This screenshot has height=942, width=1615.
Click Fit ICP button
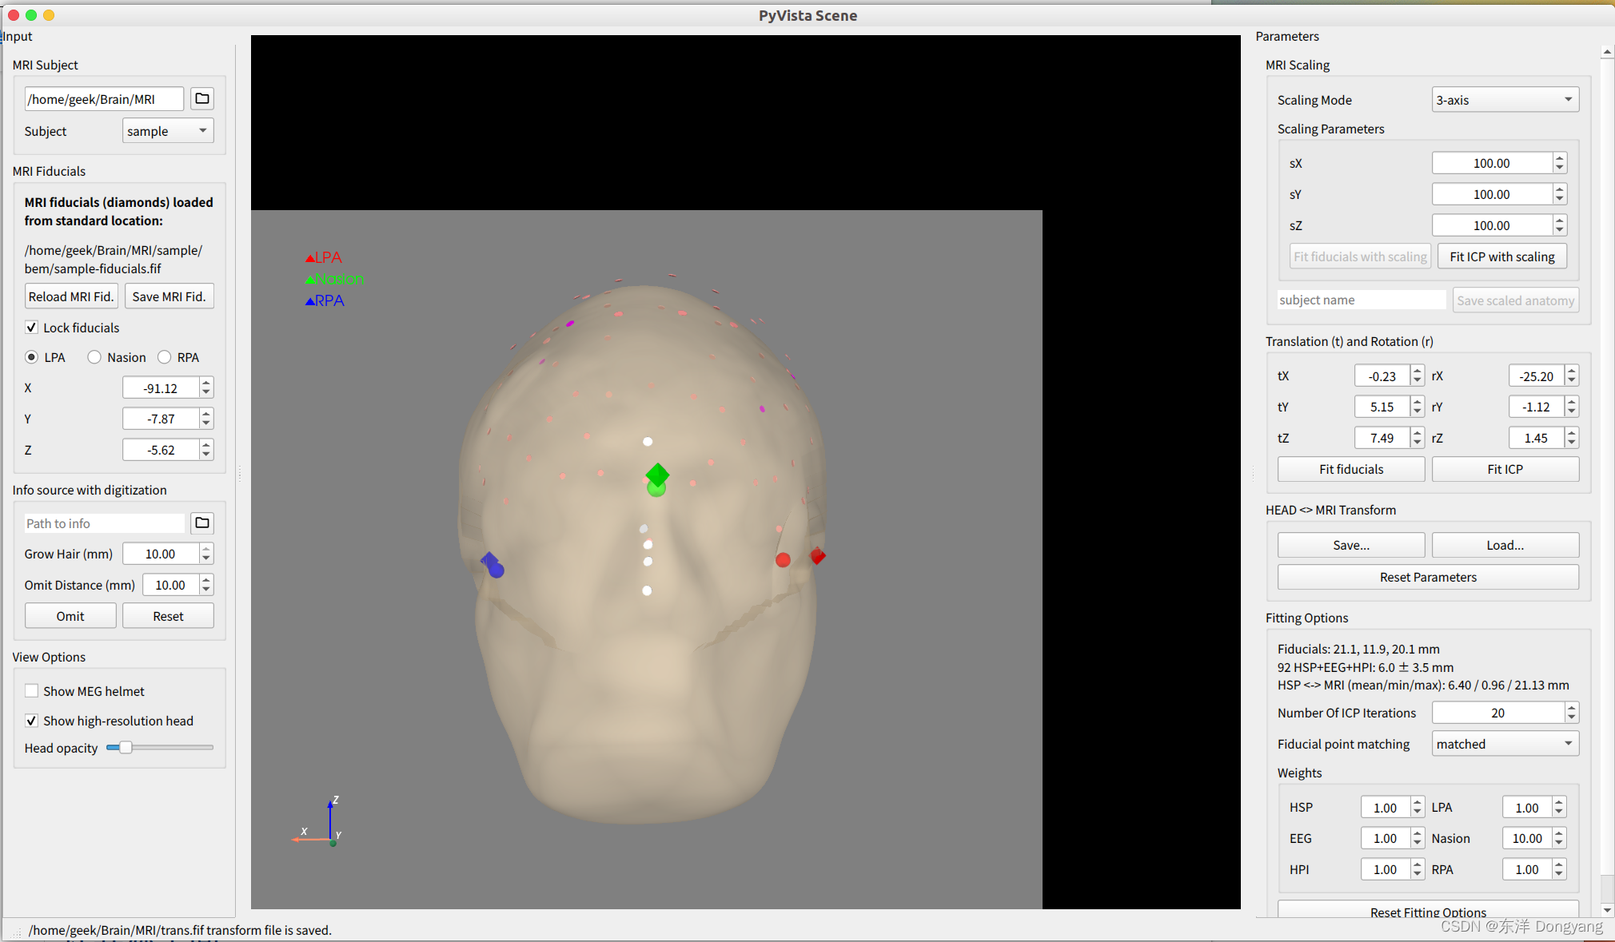(1504, 469)
